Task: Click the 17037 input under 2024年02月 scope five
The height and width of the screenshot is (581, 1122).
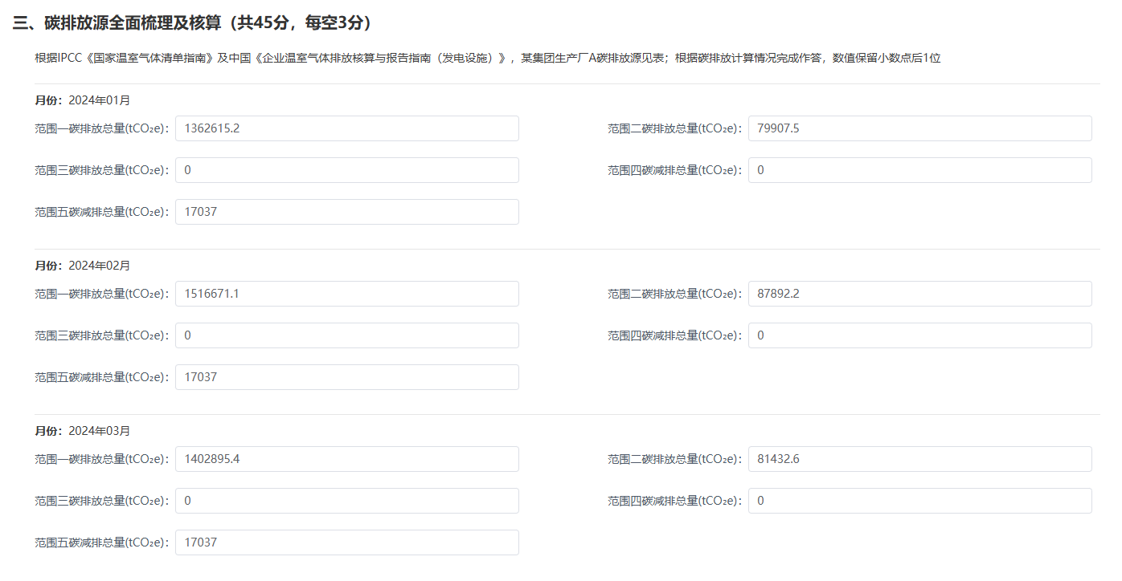Action: (346, 377)
